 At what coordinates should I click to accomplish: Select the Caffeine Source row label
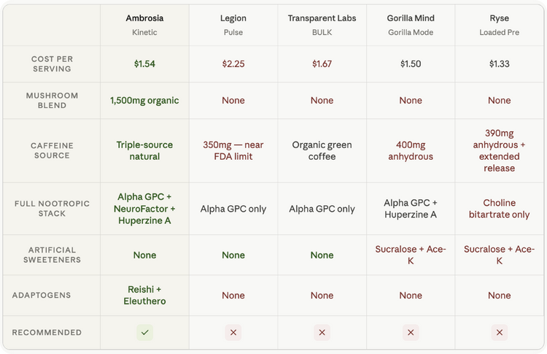coord(52,150)
